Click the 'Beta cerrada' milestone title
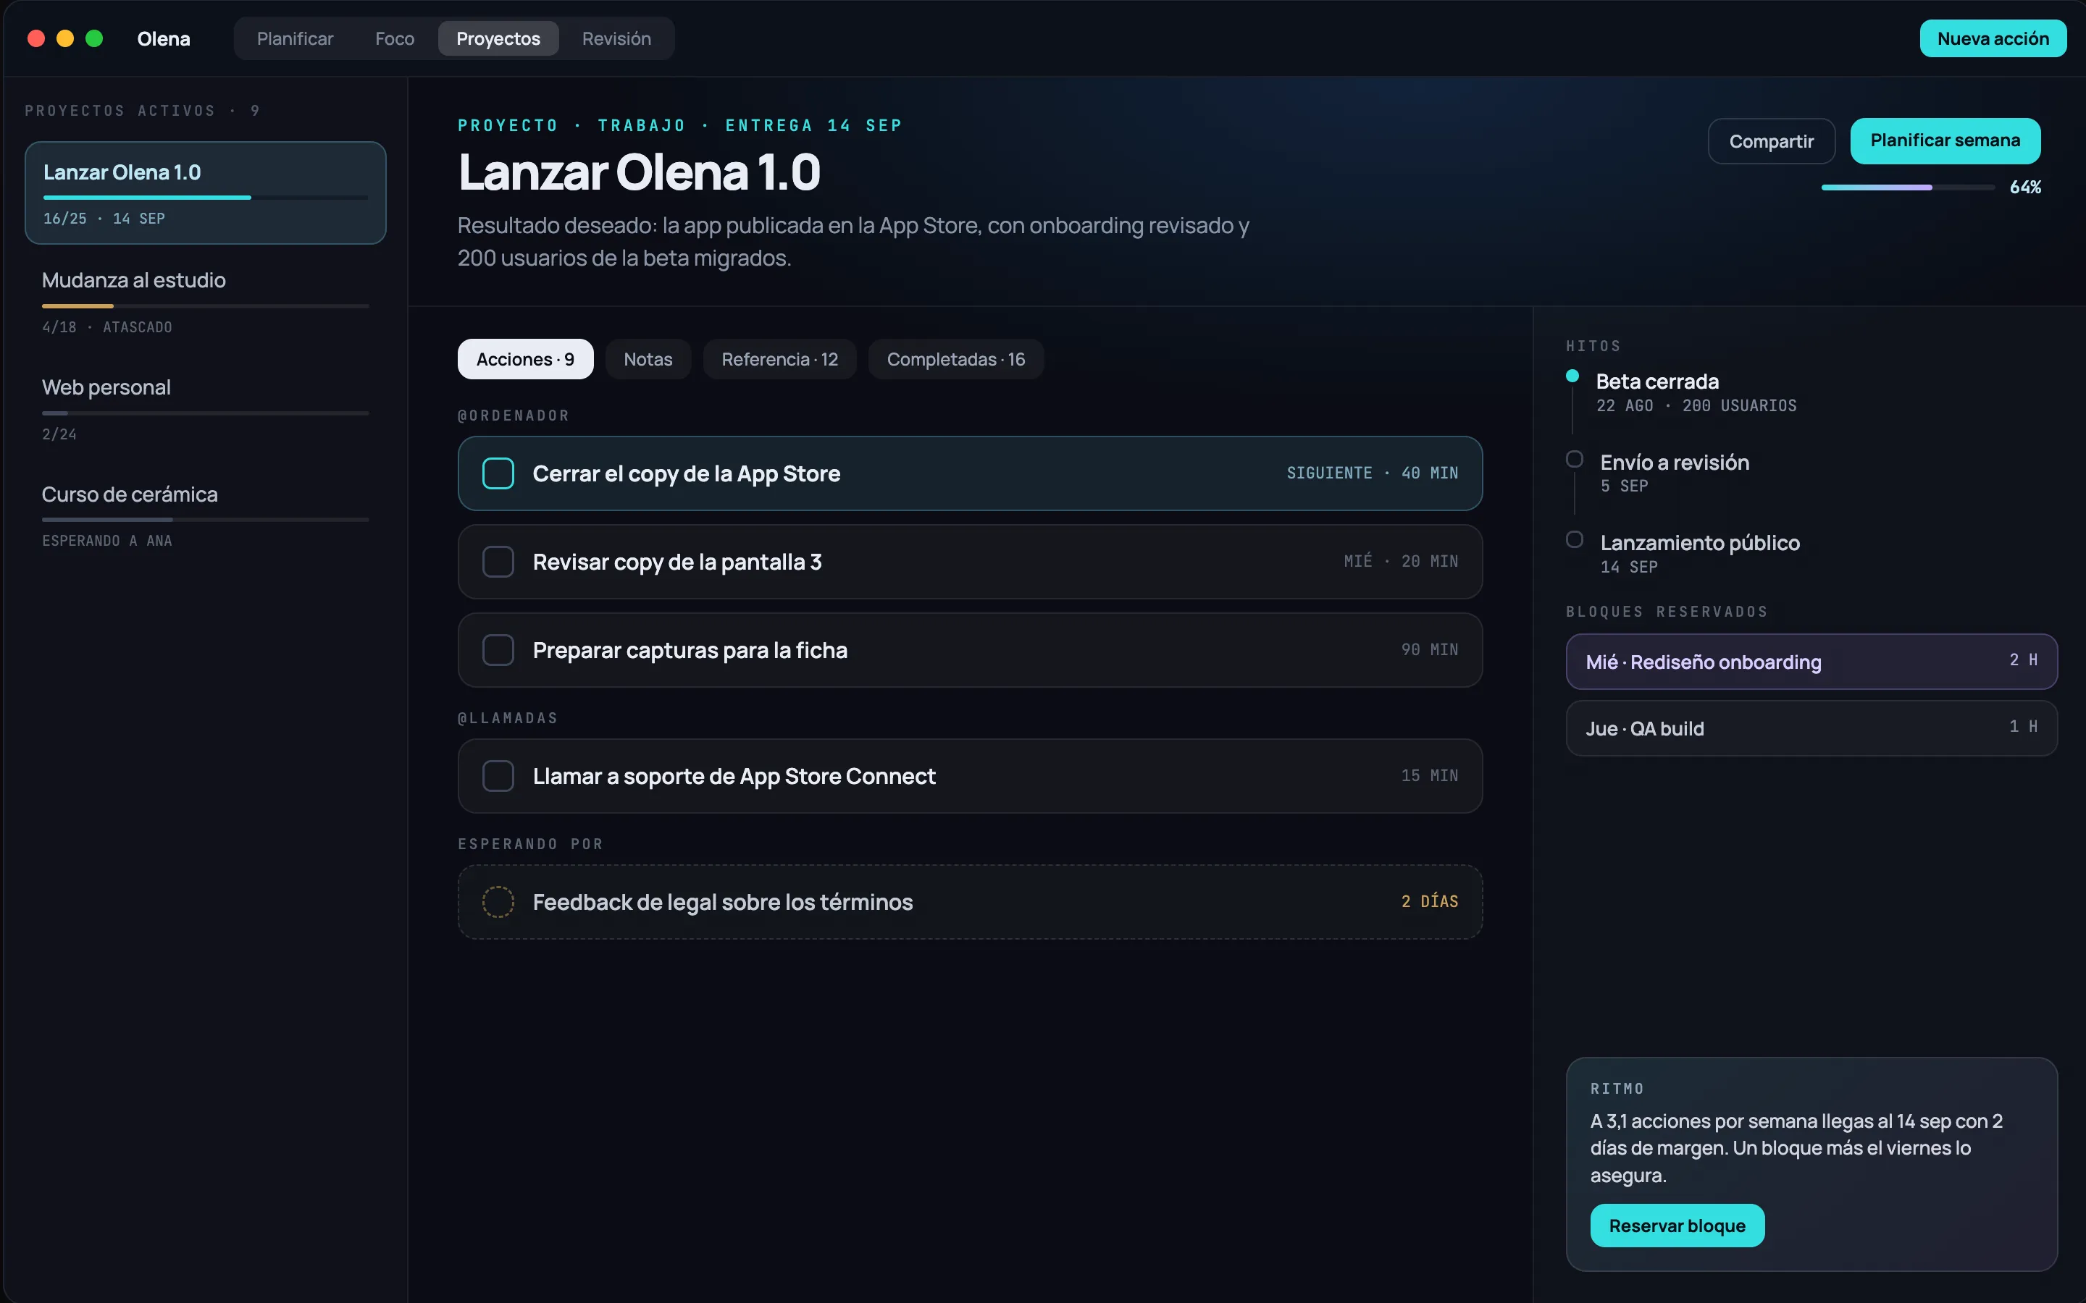Image resolution: width=2086 pixels, height=1303 pixels. tap(1656, 381)
